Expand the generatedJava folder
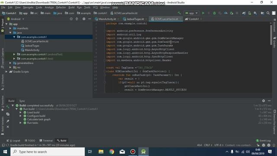 (10, 63)
